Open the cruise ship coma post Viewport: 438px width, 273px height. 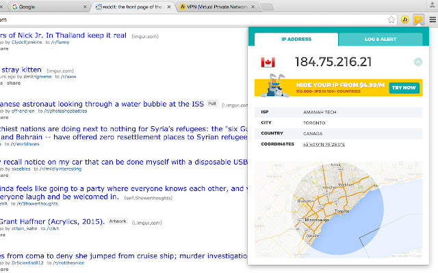coord(123,256)
